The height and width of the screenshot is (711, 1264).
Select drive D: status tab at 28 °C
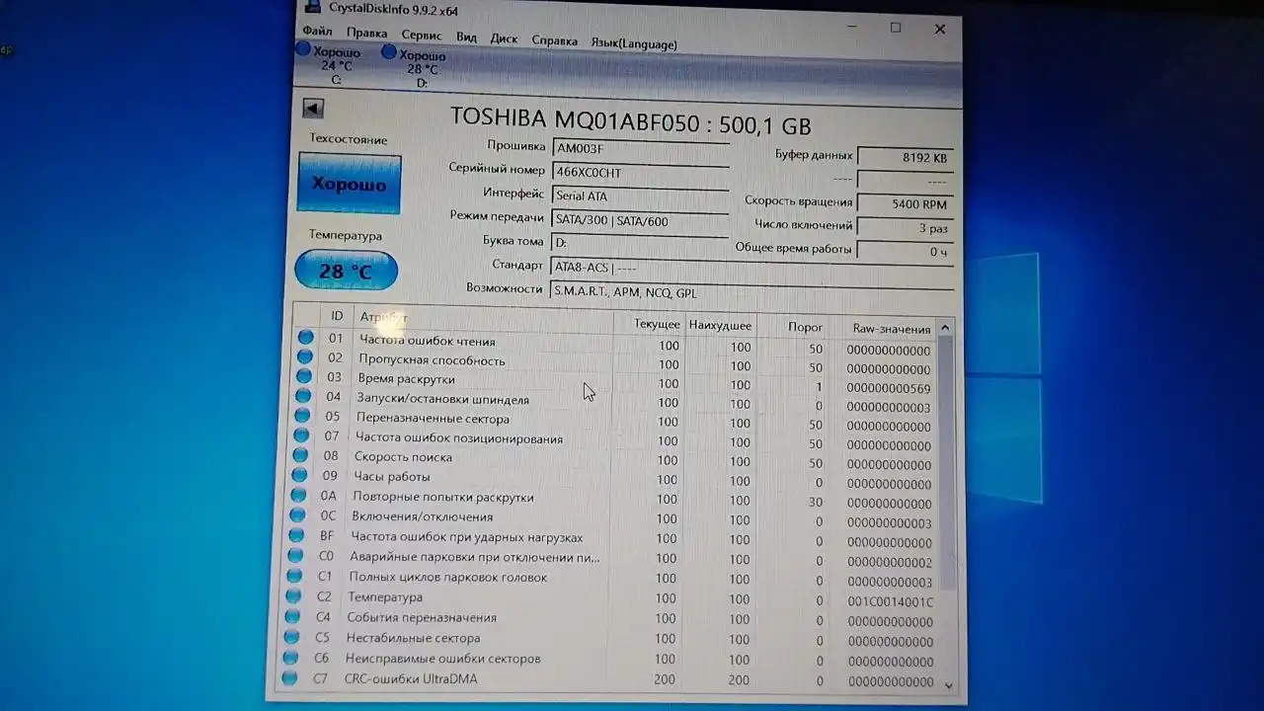pyautogui.click(x=414, y=68)
